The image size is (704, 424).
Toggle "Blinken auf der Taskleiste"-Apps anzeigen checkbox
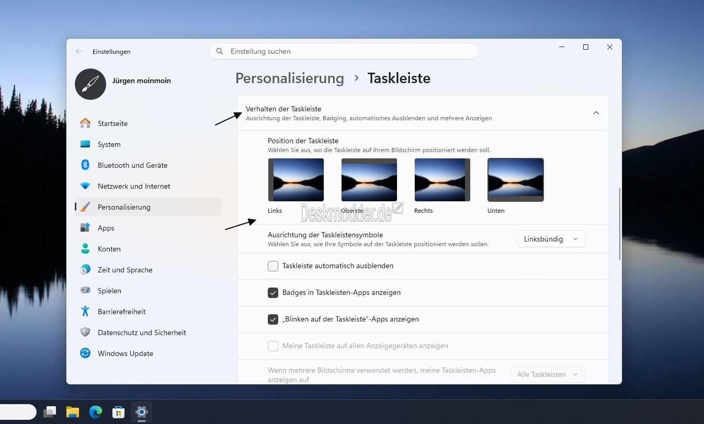(x=273, y=319)
